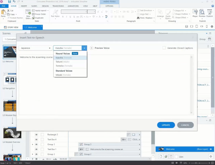The image size is (215, 165).
Task: Click the New Slide icon
Action: (28, 12)
